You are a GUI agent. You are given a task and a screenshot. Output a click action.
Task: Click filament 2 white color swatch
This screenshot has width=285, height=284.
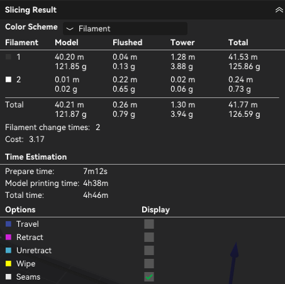click(8, 80)
